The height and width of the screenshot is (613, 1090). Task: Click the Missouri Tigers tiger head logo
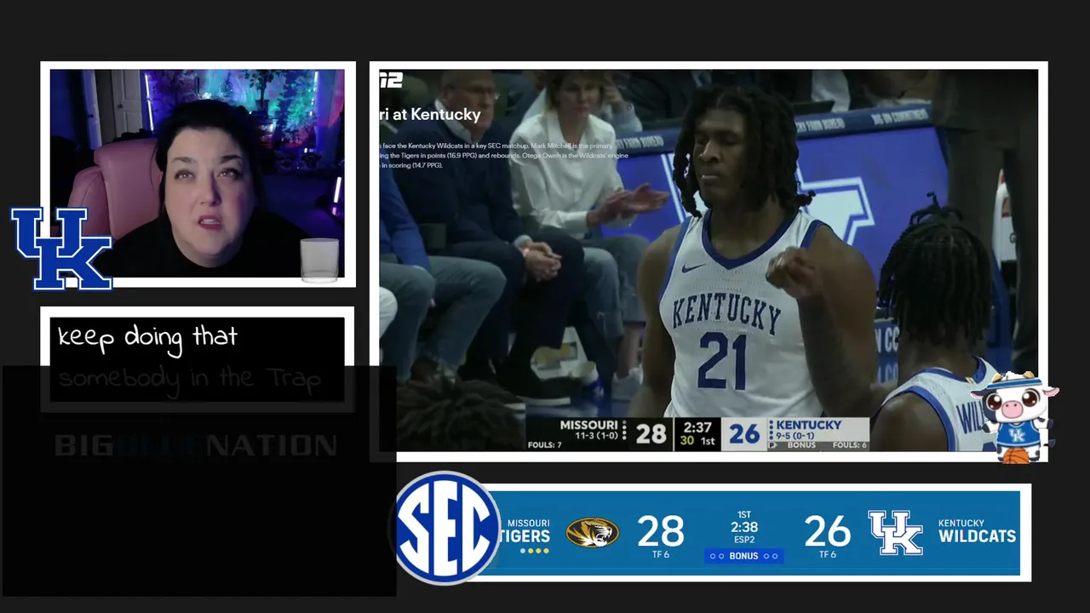pos(592,533)
